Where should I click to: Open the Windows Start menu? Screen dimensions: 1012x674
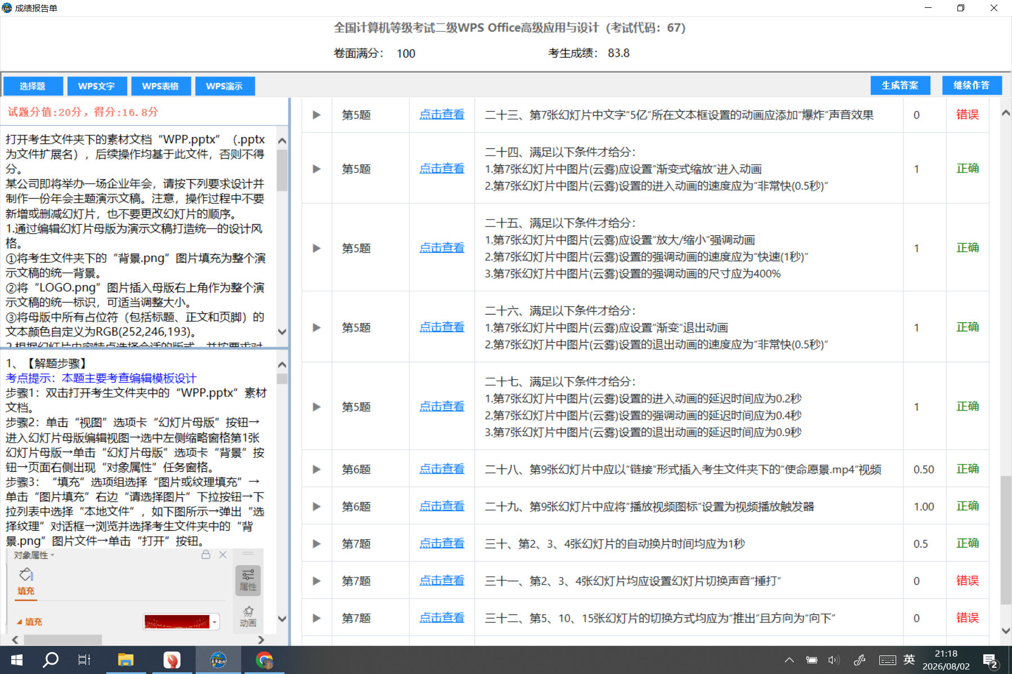(16, 660)
